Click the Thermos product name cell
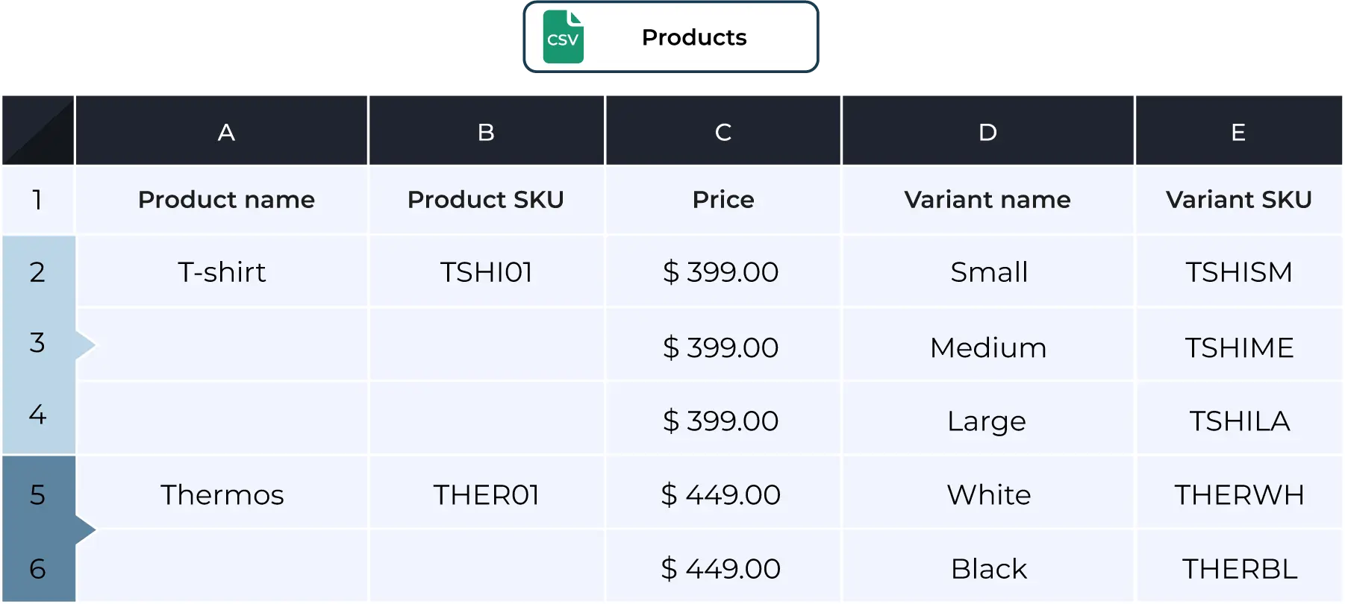This screenshot has width=1345, height=604. pyautogui.click(x=222, y=494)
